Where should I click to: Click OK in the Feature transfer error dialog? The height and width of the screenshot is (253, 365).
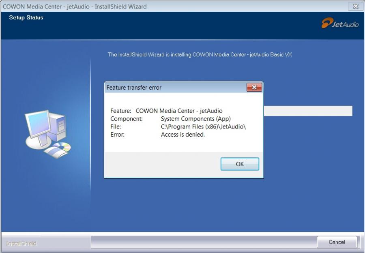point(240,164)
